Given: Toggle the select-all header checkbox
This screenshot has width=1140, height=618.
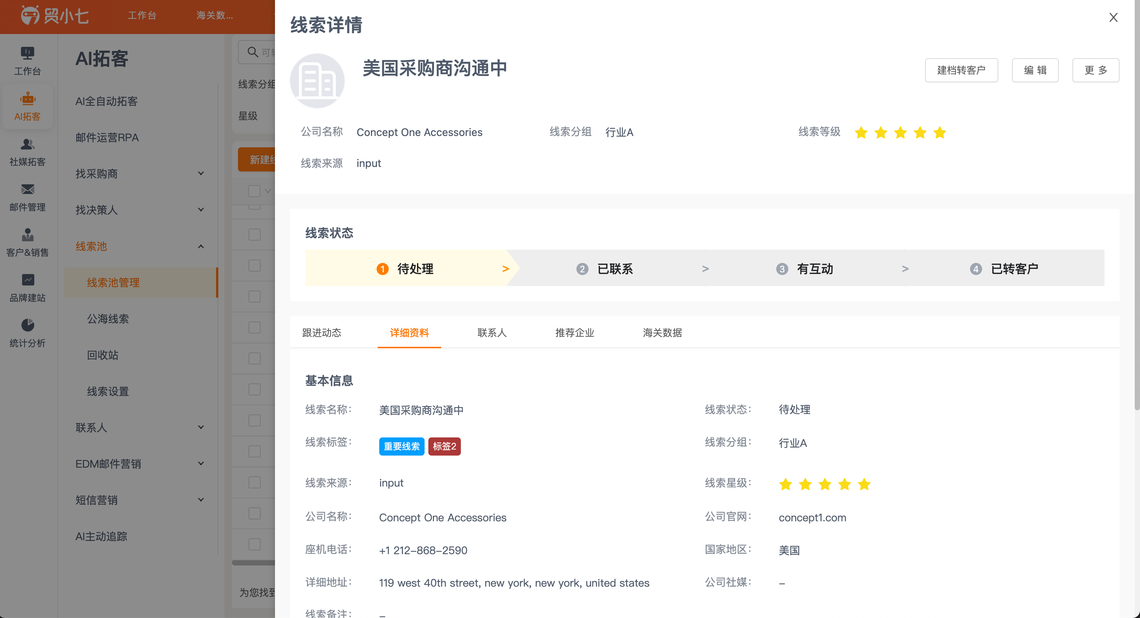Looking at the screenshot, I should click(254, 191).
